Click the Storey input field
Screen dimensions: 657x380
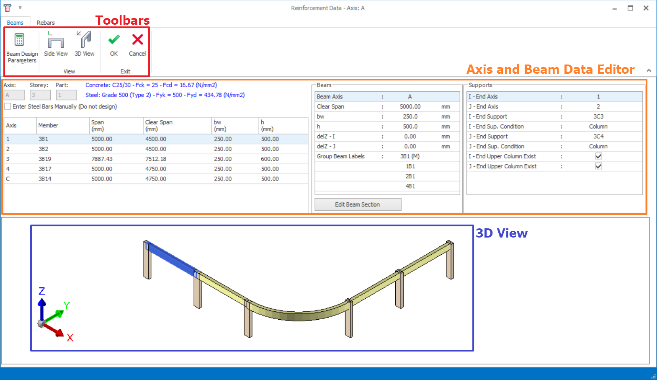pos(40,95)
